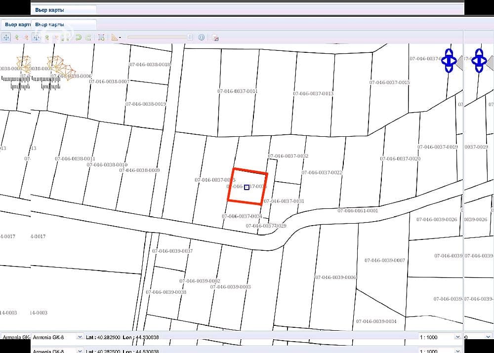
Task: Click parcel label 07-046-0037-0020
Action: pos(400,158)
